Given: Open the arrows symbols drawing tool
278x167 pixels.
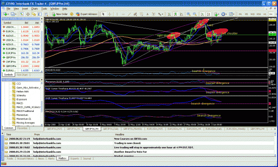Looking at the screenshot, I should point(159,14).
